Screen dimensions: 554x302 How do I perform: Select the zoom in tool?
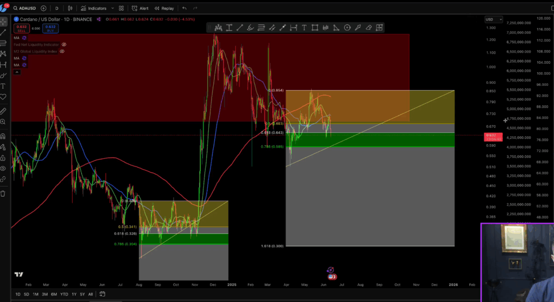[3, 122]
